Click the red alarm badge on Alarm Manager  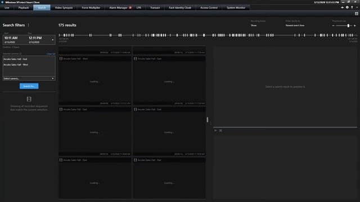pyautogui.click(x=130, y=7)
